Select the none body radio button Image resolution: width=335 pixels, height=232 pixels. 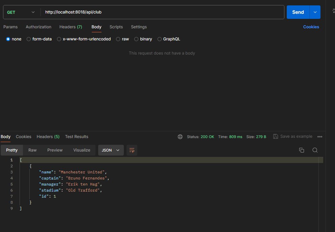click(8, 39)
